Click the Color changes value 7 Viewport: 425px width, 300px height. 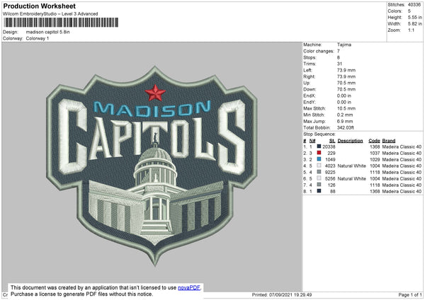[x=339, y=51]
